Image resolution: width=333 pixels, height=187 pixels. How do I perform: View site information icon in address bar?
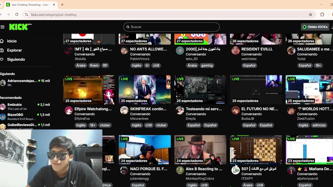26,15
